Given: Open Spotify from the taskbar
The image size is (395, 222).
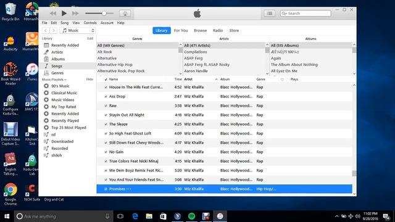Looking at the screenshot, I should [x=192, y=216].
